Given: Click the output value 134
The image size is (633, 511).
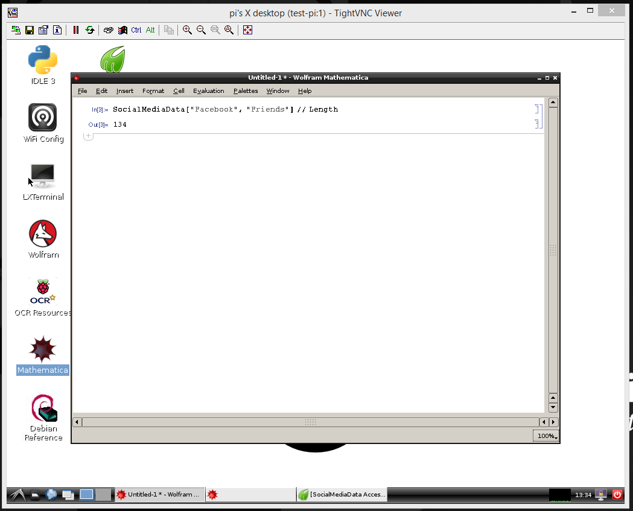Looking at the screenshot, I should (120, 124).
